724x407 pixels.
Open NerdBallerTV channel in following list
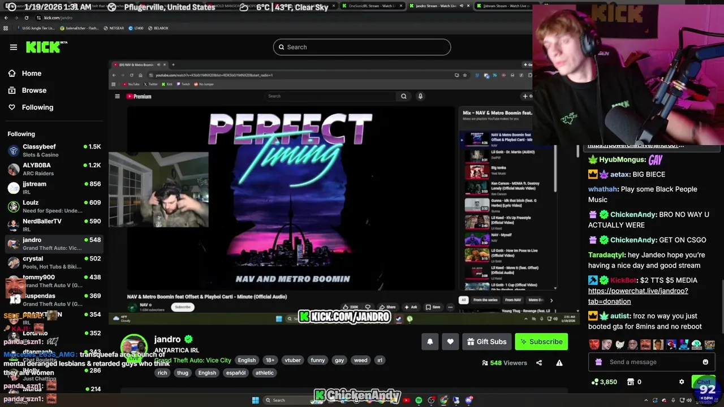pyautogui.click(x=54, y=225)
